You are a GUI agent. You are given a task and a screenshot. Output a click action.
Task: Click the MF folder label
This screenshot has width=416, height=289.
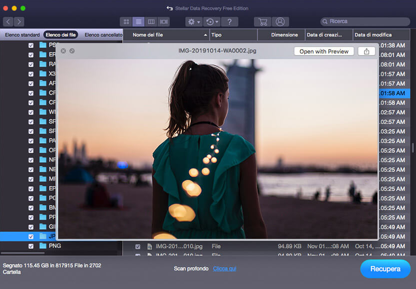[x=52, y=179]
